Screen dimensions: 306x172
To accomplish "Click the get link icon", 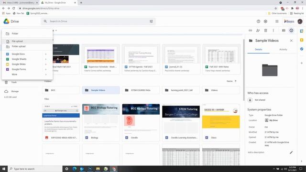I will (x=250, y=31).
